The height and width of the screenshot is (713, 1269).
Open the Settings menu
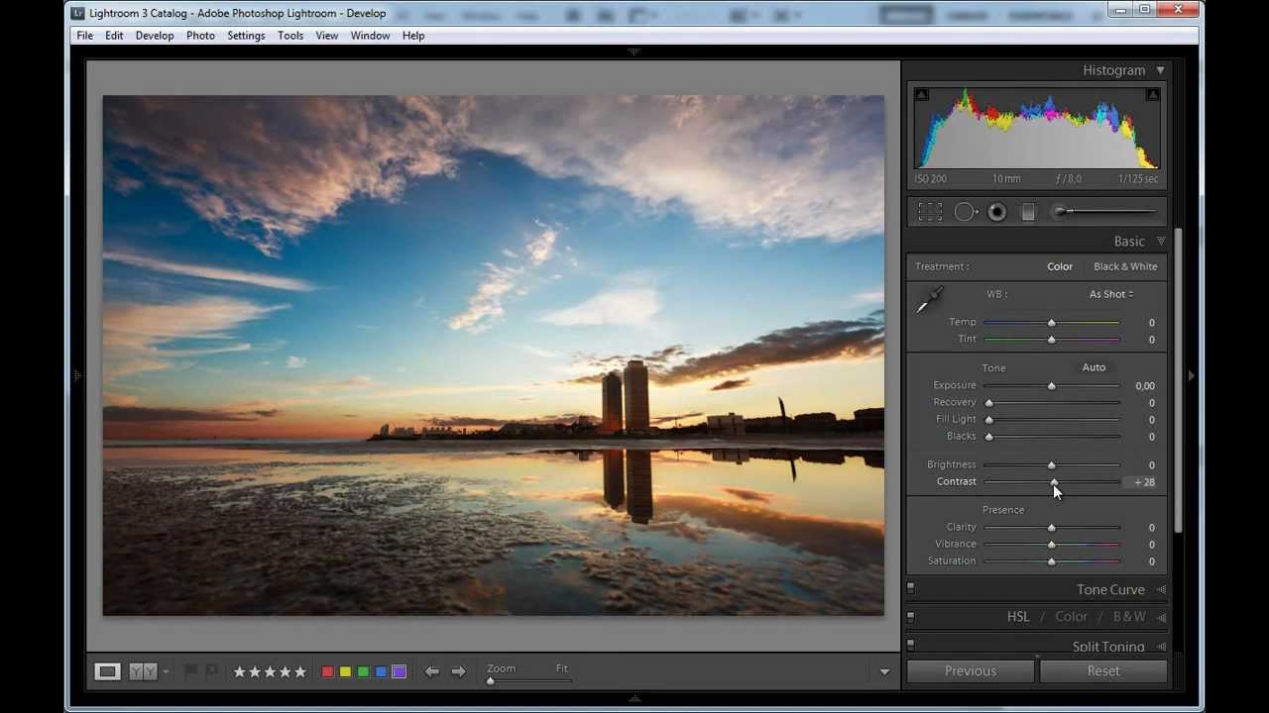pos(246,36)
